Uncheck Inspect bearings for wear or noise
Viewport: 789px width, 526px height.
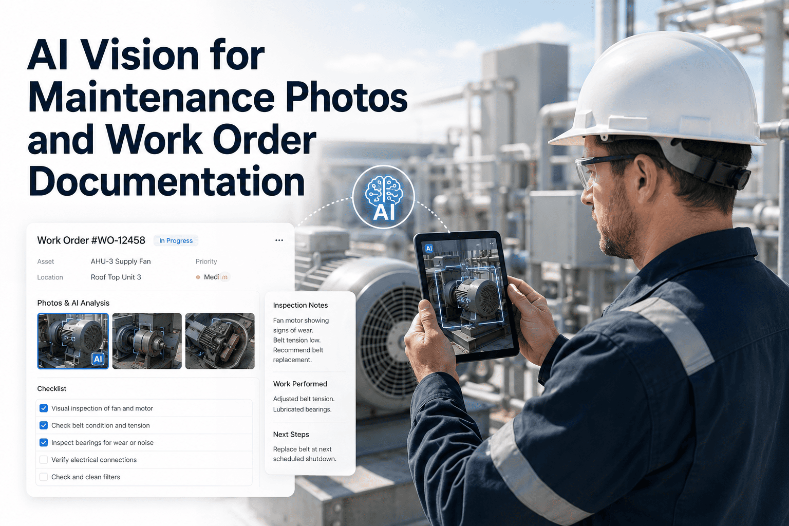(x=44, y=442)
